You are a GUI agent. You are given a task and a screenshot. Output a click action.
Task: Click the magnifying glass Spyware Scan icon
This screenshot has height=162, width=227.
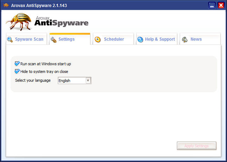pos(10,39)
